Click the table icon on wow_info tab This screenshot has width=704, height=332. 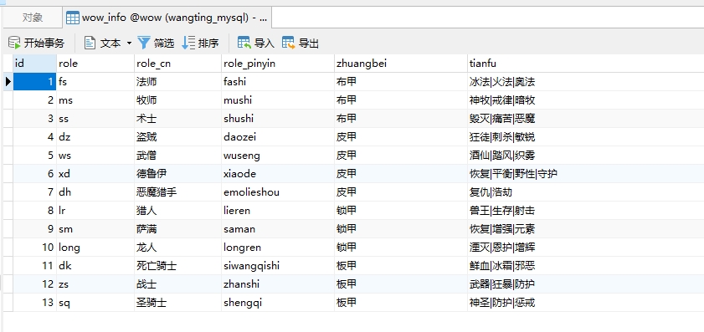[72, 18]
